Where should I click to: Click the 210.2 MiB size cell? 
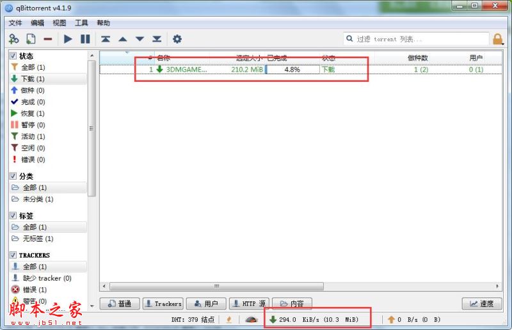247,70
